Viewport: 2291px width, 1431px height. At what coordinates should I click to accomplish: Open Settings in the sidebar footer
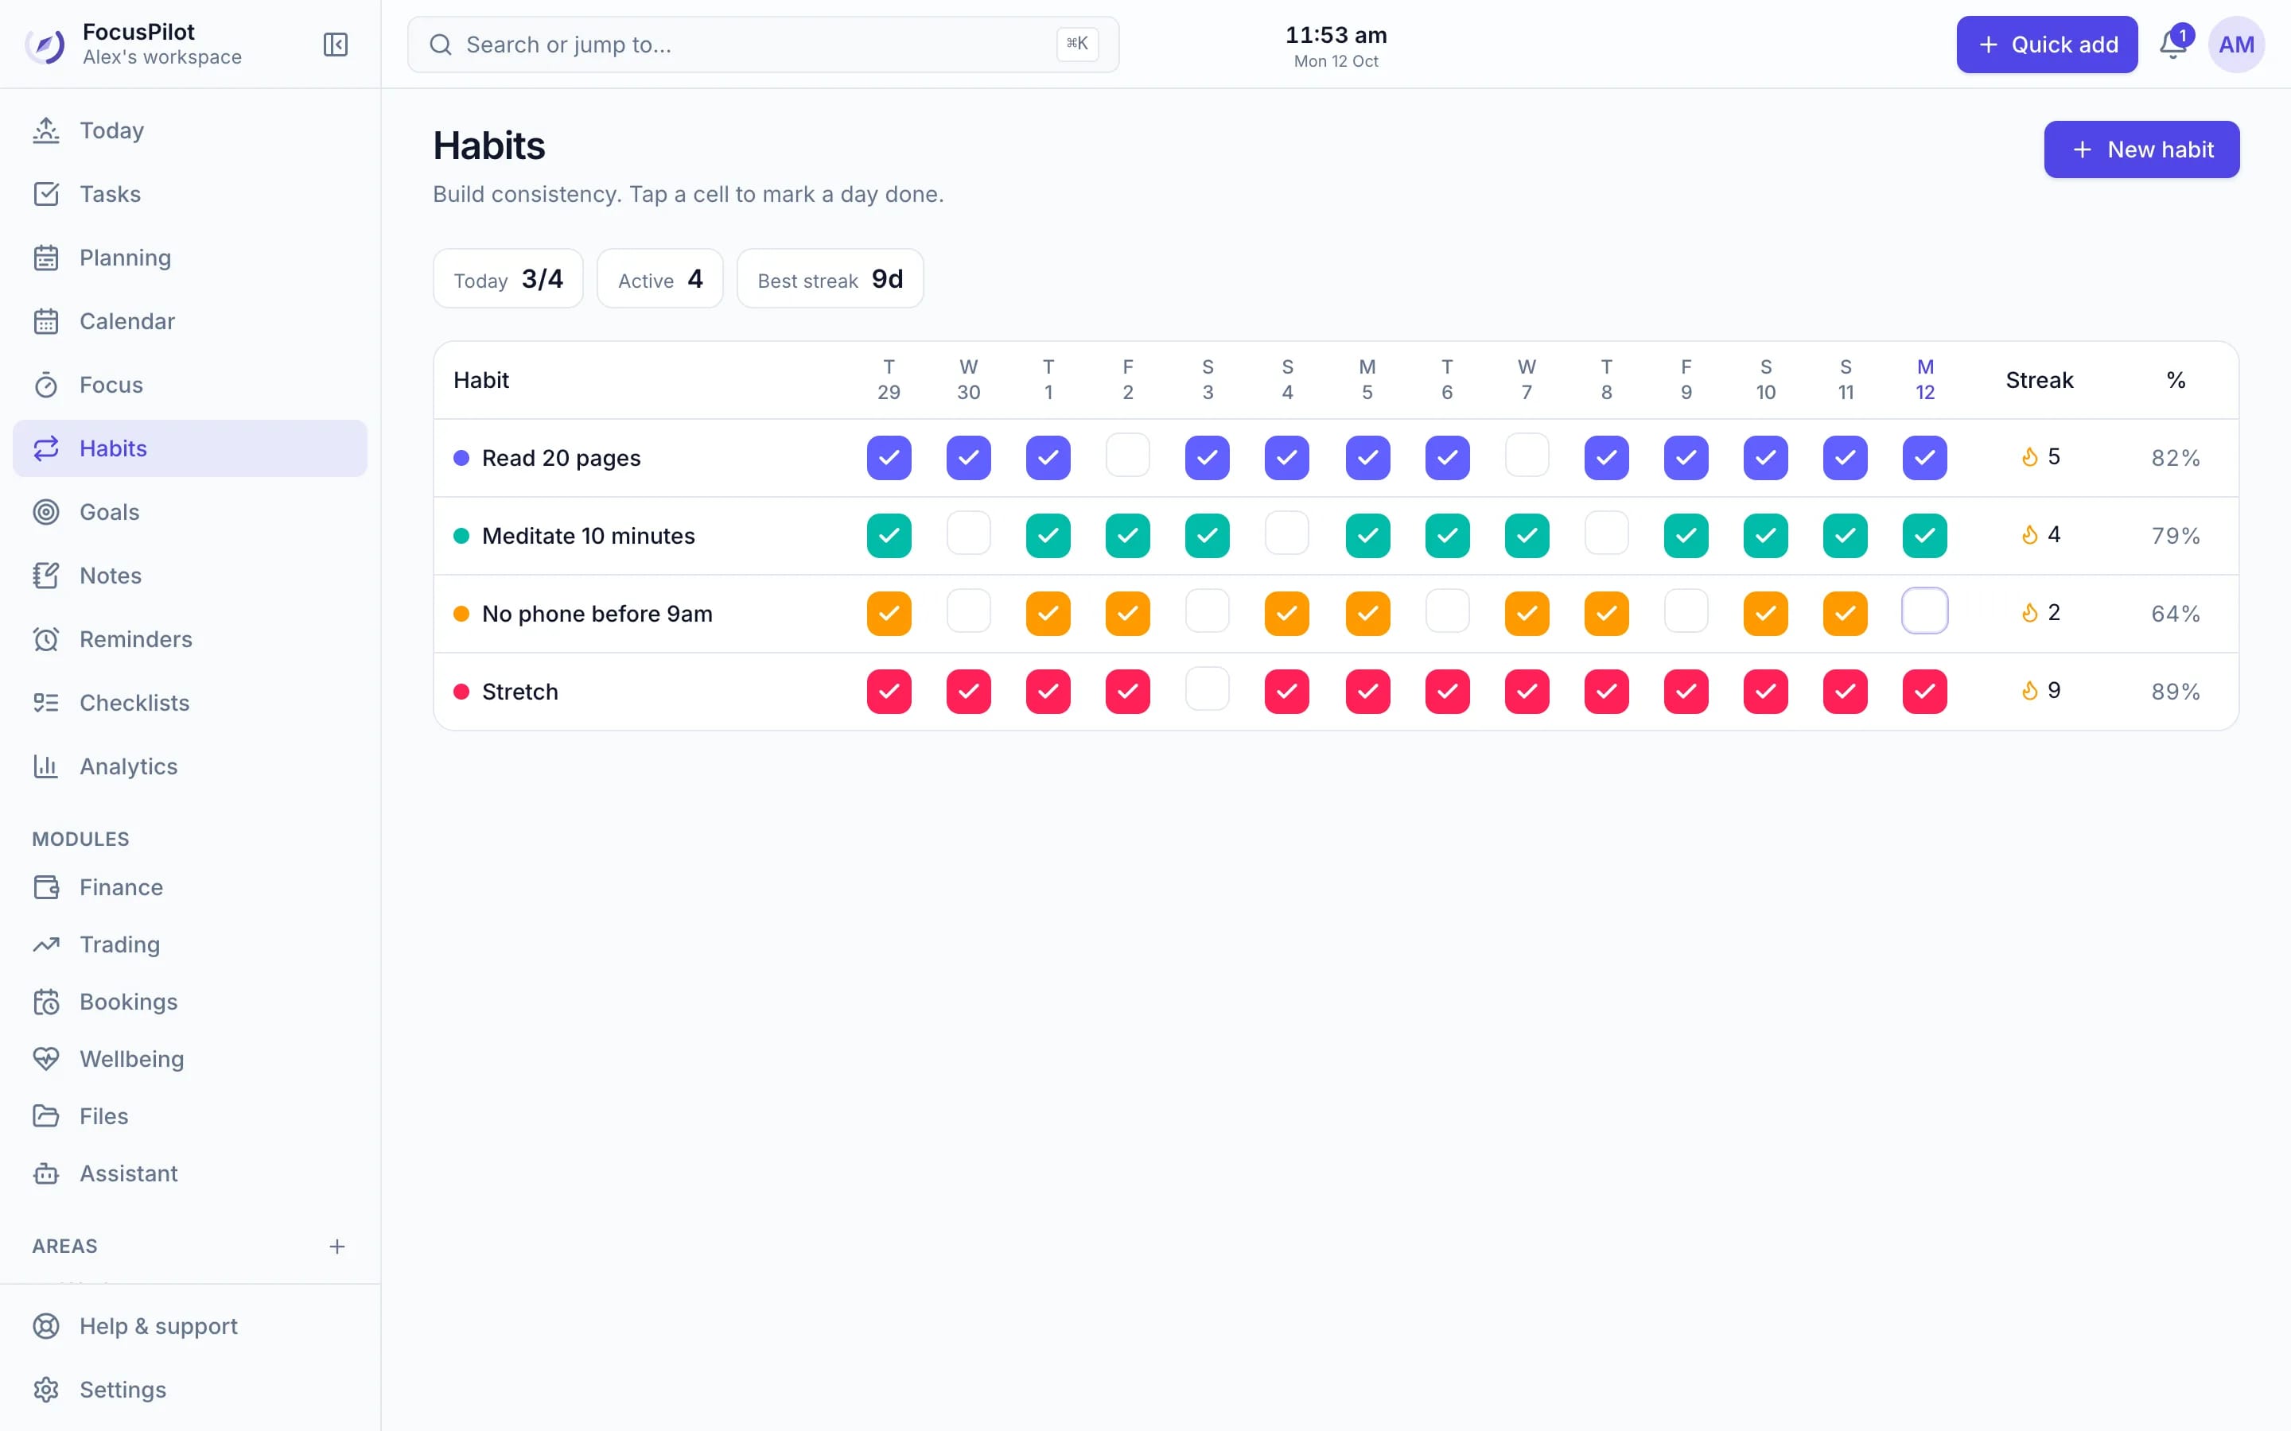[x=189, y=1390]
